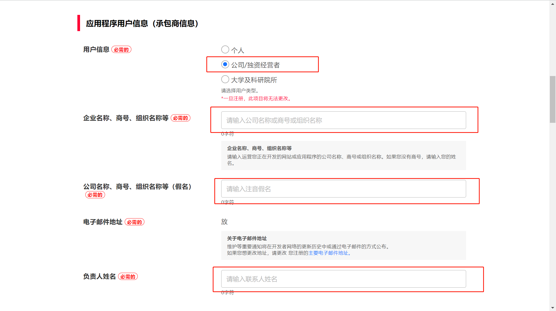
Task: Click the 必需的 badge beside 用户信息
Action: pyautogui.click(x=121, y=50)
